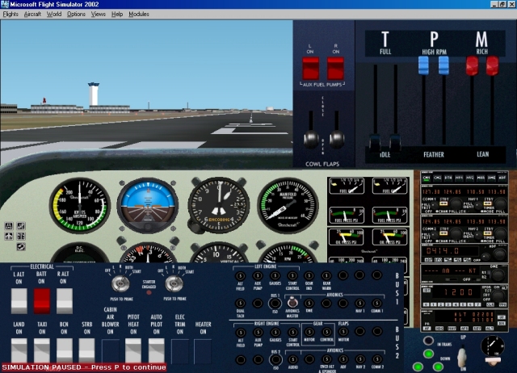Image resolution: width=517 pixels, height=373 pixels.
Task: Click the right cowl flap lever knob
Action: pos(337,139)
